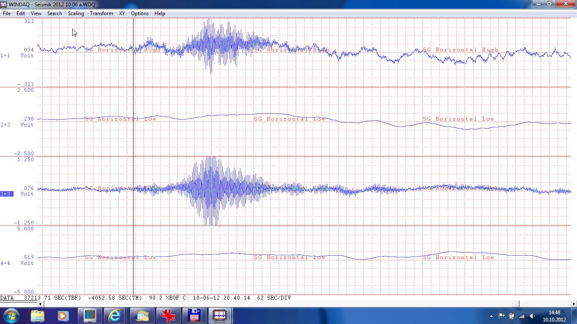Click the volume speaker tray icon
The height and width of the screenshot is (324, 577).
pyautogui.click(x=532, y=316)
